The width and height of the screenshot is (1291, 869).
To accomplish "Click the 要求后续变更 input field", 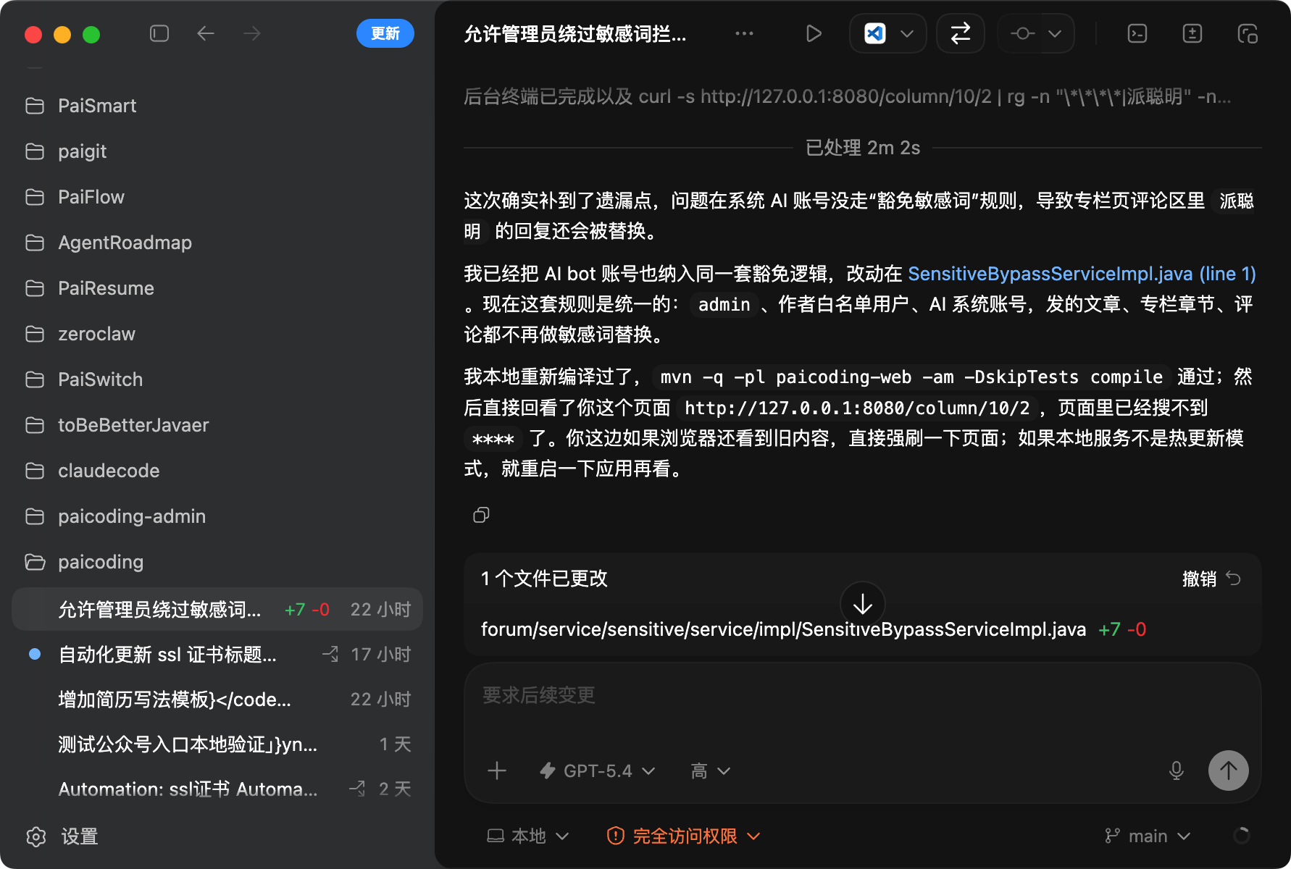I will pyautogui.click(x=724, y=696).
